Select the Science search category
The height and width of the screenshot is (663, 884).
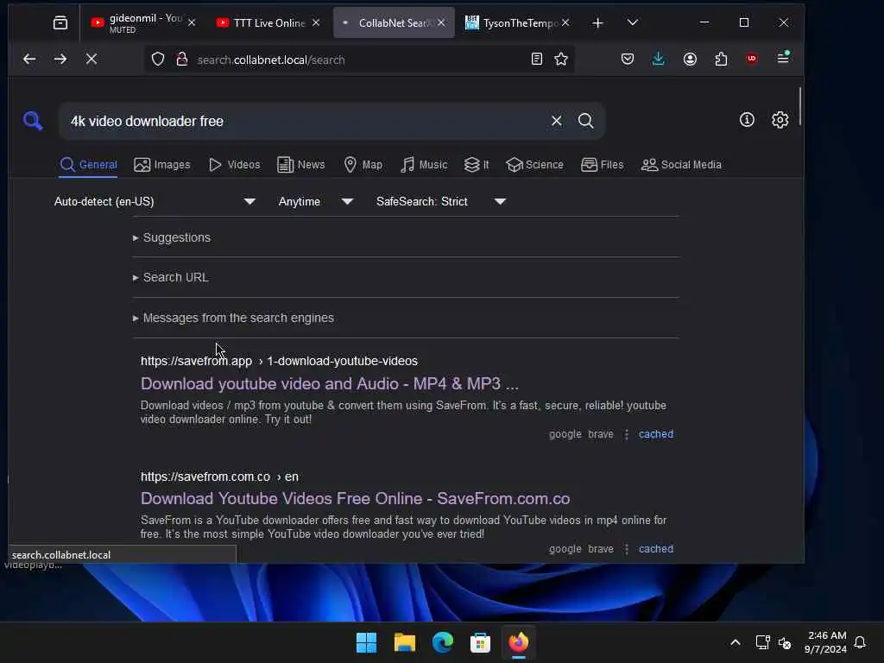(534, 165)
